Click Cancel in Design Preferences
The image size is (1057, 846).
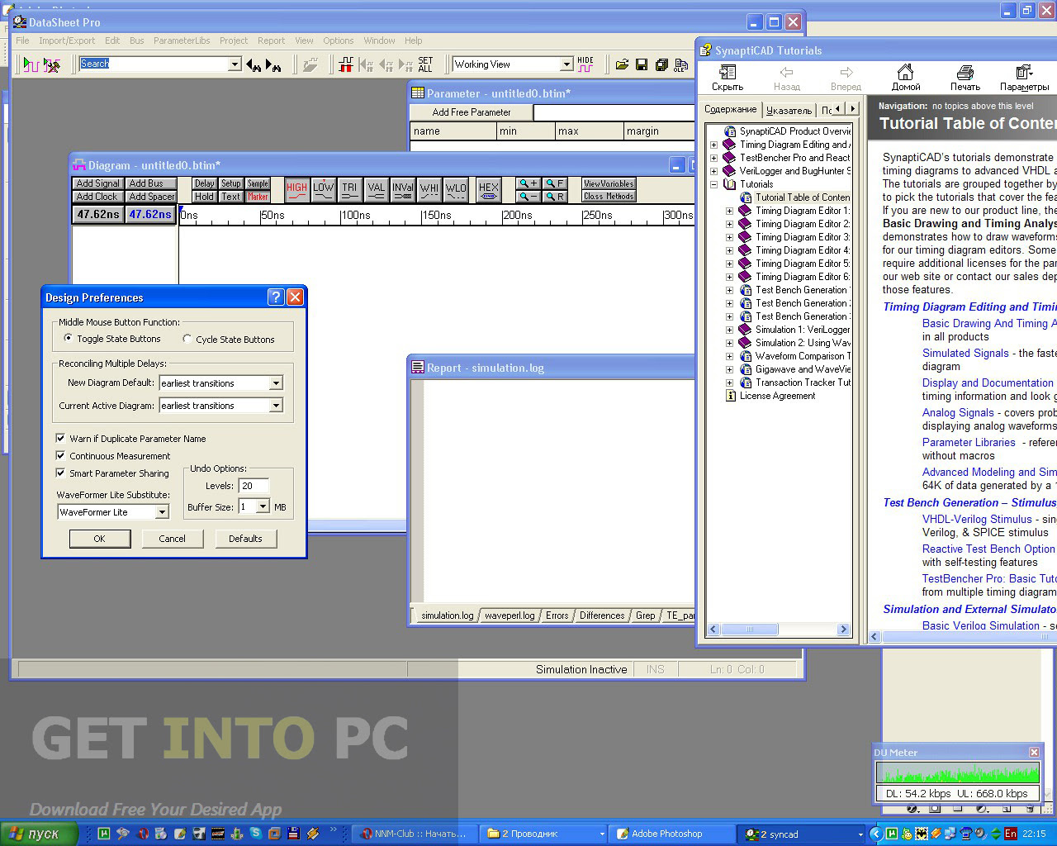172,539
